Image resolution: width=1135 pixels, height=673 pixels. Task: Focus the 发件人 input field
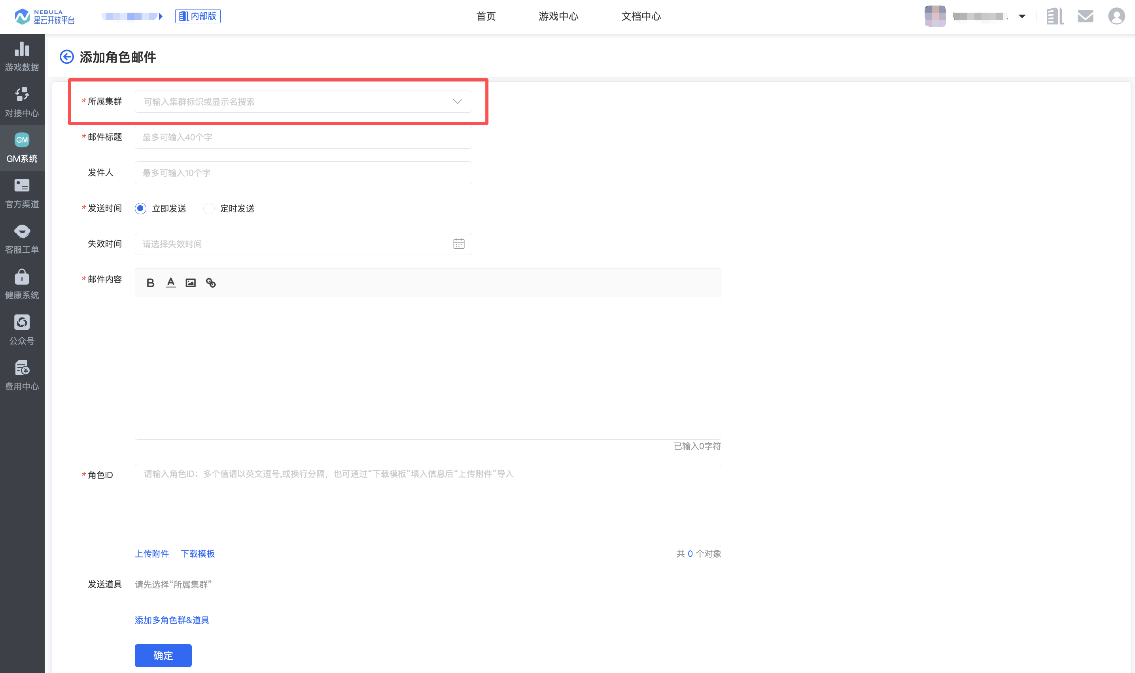coord(303,173)
